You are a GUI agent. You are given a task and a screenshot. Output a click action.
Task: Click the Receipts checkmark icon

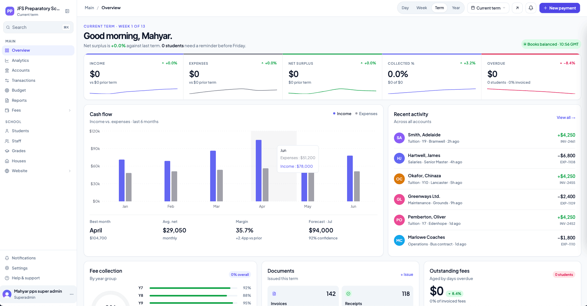click(348, 294)
